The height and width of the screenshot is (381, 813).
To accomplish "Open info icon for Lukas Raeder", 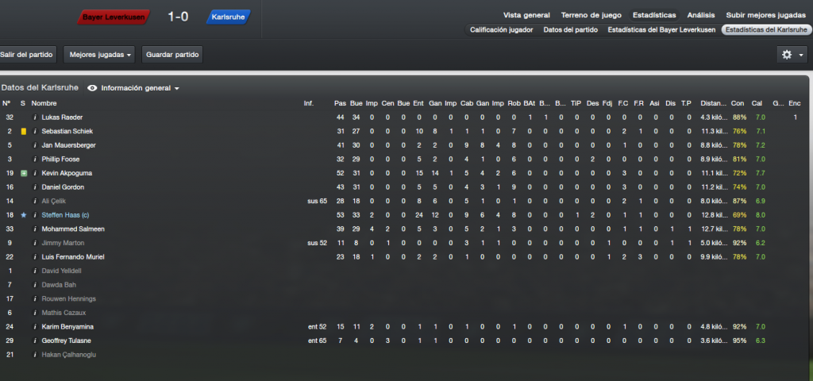I will pos(35,117).
